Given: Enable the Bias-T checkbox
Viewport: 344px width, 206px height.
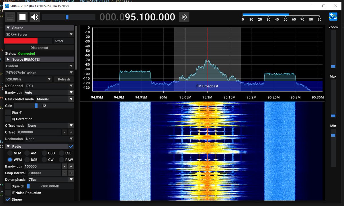Looking at the screenshot, I should coord(7,112).
